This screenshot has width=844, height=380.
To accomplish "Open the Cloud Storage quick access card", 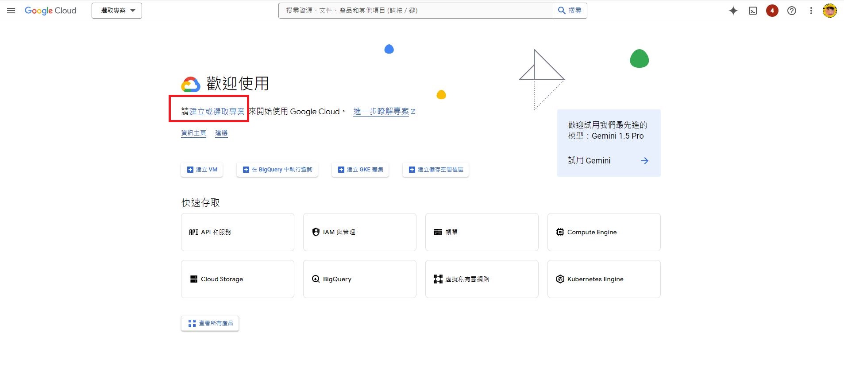I will tap(238, 279).
